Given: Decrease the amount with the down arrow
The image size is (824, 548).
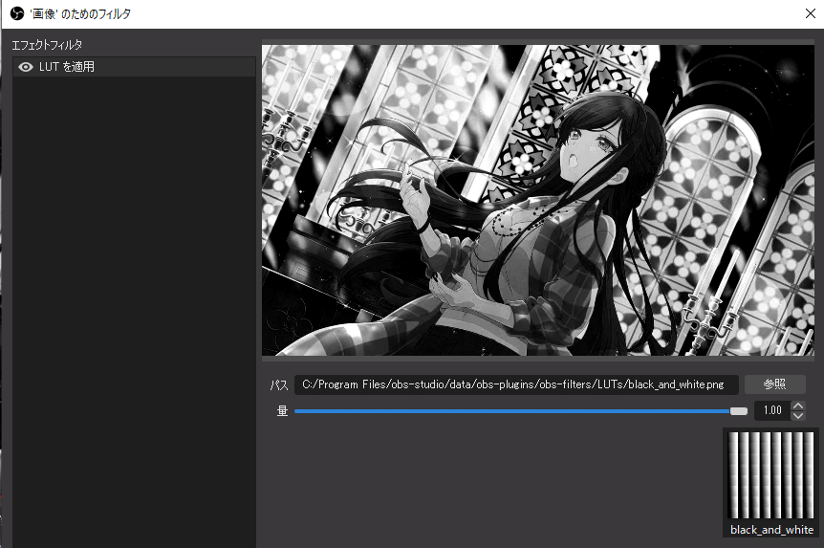Looking at the screenshot, I should coord(798,415).
